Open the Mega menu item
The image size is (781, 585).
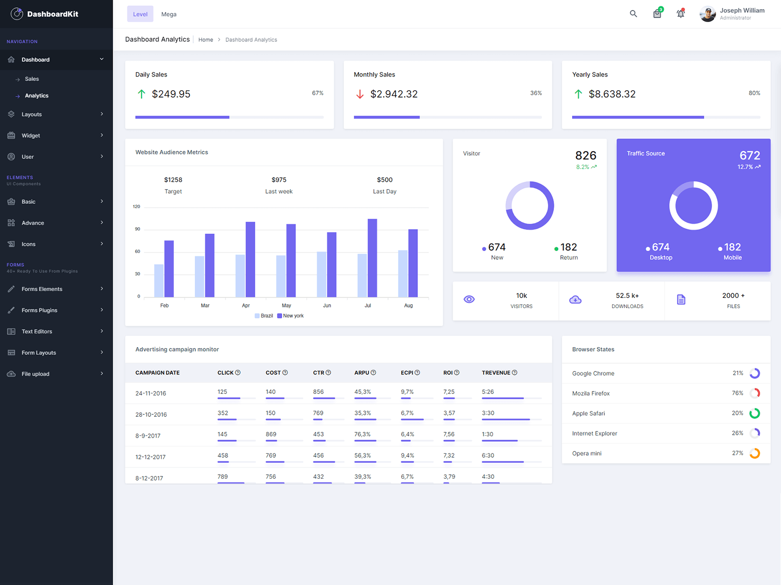(169, 14)
